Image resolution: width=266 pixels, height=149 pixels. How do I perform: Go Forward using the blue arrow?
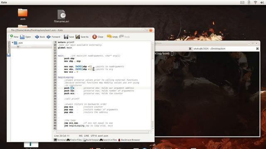tap(53, 37)
